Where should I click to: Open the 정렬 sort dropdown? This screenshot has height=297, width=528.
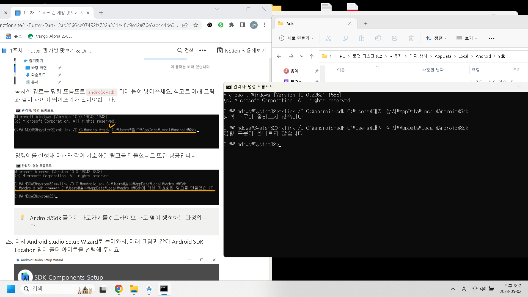coord(436,38)
